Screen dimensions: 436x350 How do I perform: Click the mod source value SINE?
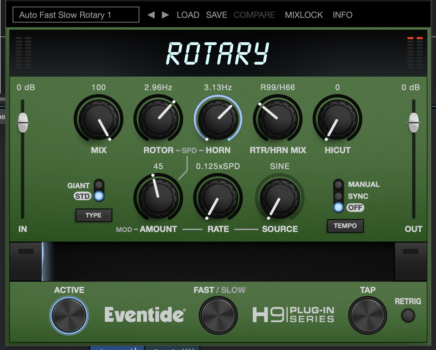click(280, 166)
